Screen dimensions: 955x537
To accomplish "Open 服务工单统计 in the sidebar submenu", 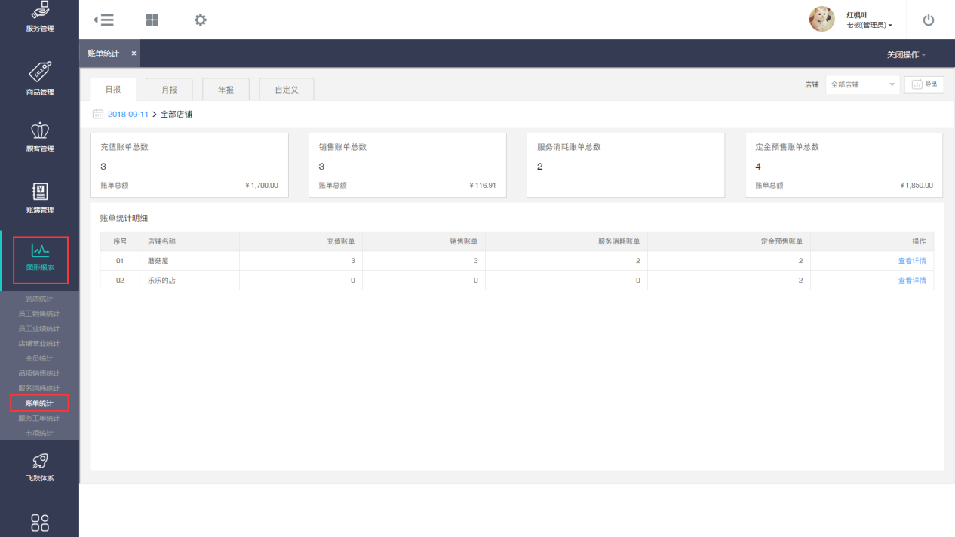I will (39, 418).
